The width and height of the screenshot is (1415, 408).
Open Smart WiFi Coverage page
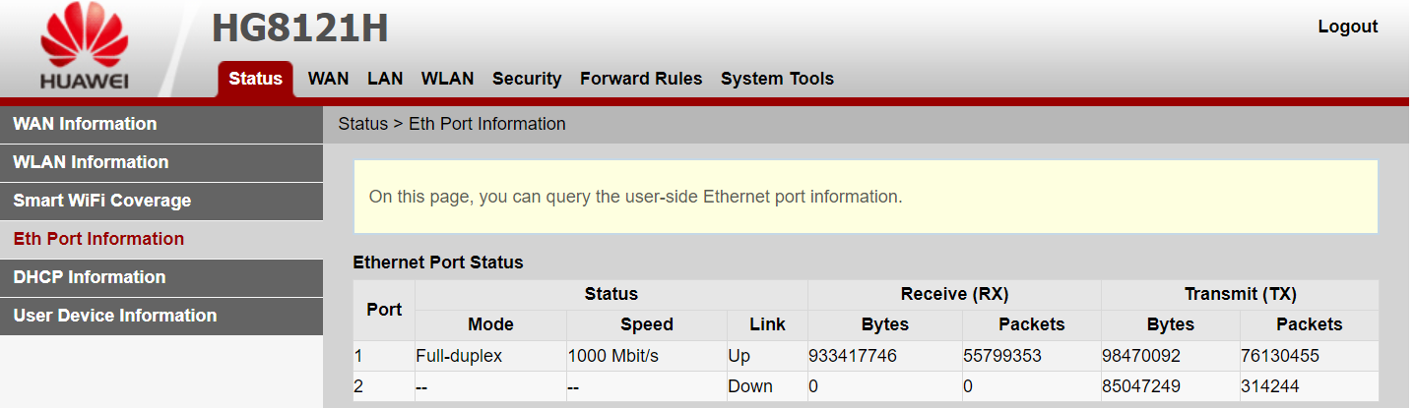pyautogui.click(x=161, y=201)
